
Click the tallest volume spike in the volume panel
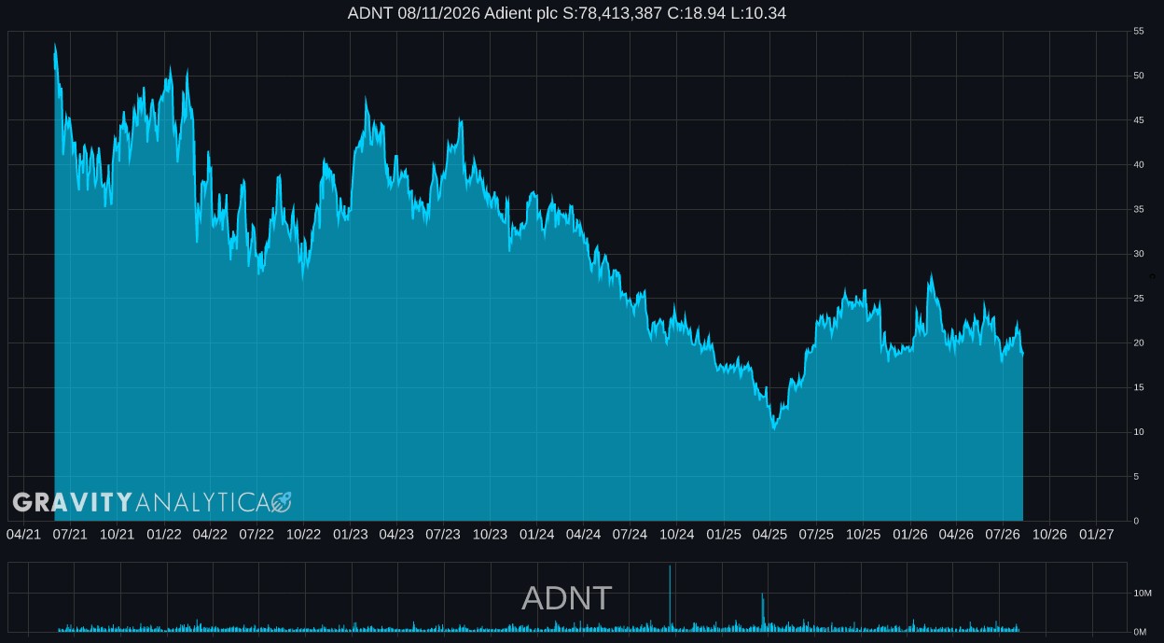(x=670, y=598)
